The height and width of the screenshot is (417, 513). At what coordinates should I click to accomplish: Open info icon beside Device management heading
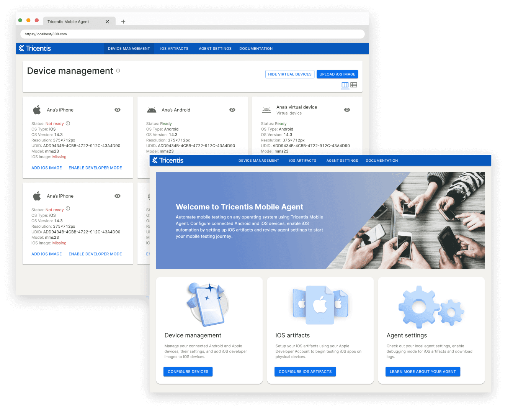point(118,71)
